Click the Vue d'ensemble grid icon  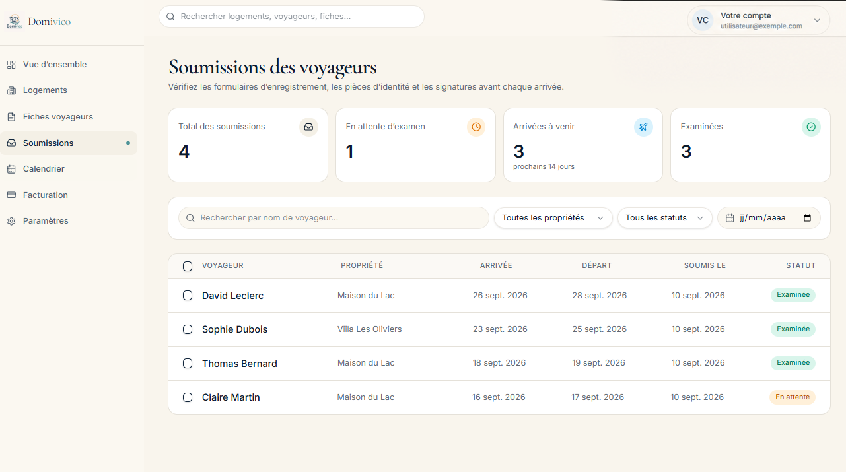click(x=11, y=65)
